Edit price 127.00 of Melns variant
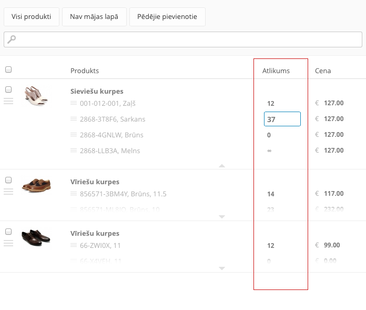 334,151
